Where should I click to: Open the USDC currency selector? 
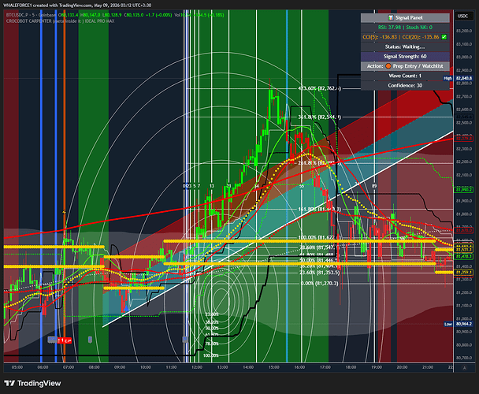(462, 16)
